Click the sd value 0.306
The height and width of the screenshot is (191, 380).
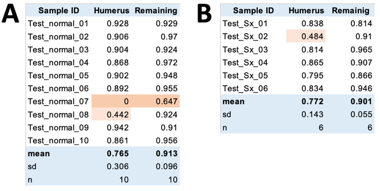pyautogui.click(x=118, y=167)
